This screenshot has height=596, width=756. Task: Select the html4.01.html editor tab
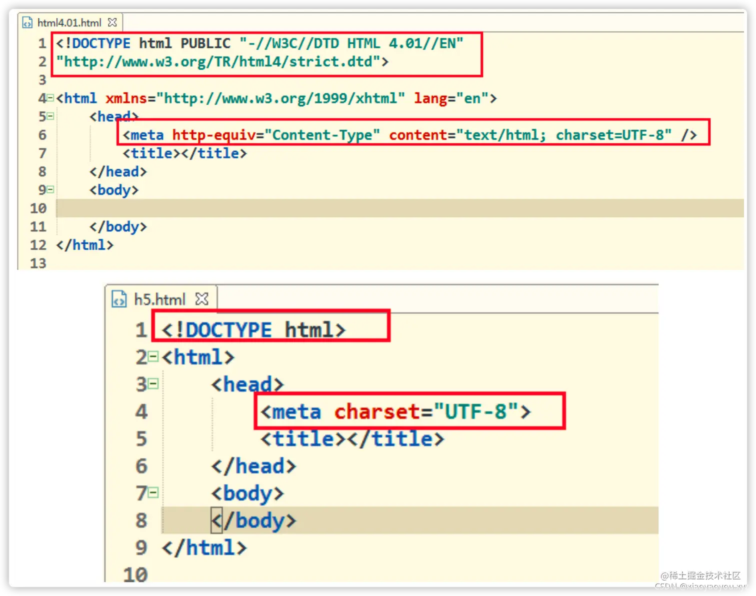(69, 23)
